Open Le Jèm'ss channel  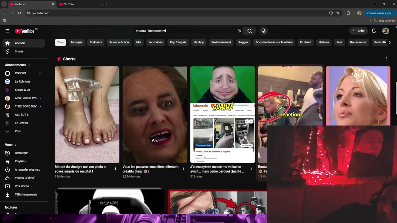pyautogui.click(x=24, y=123)
